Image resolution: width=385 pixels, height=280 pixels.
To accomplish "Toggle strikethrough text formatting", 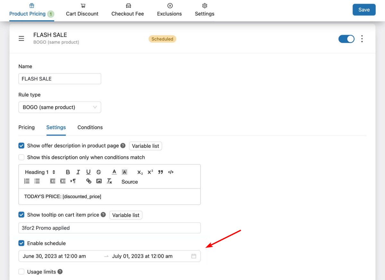I will [98, 172].
